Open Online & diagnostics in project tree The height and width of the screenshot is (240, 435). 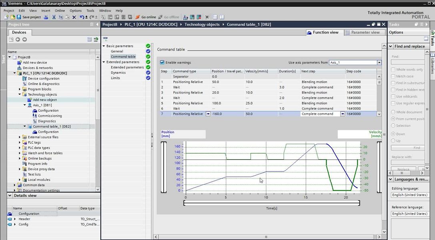[44, 84]
